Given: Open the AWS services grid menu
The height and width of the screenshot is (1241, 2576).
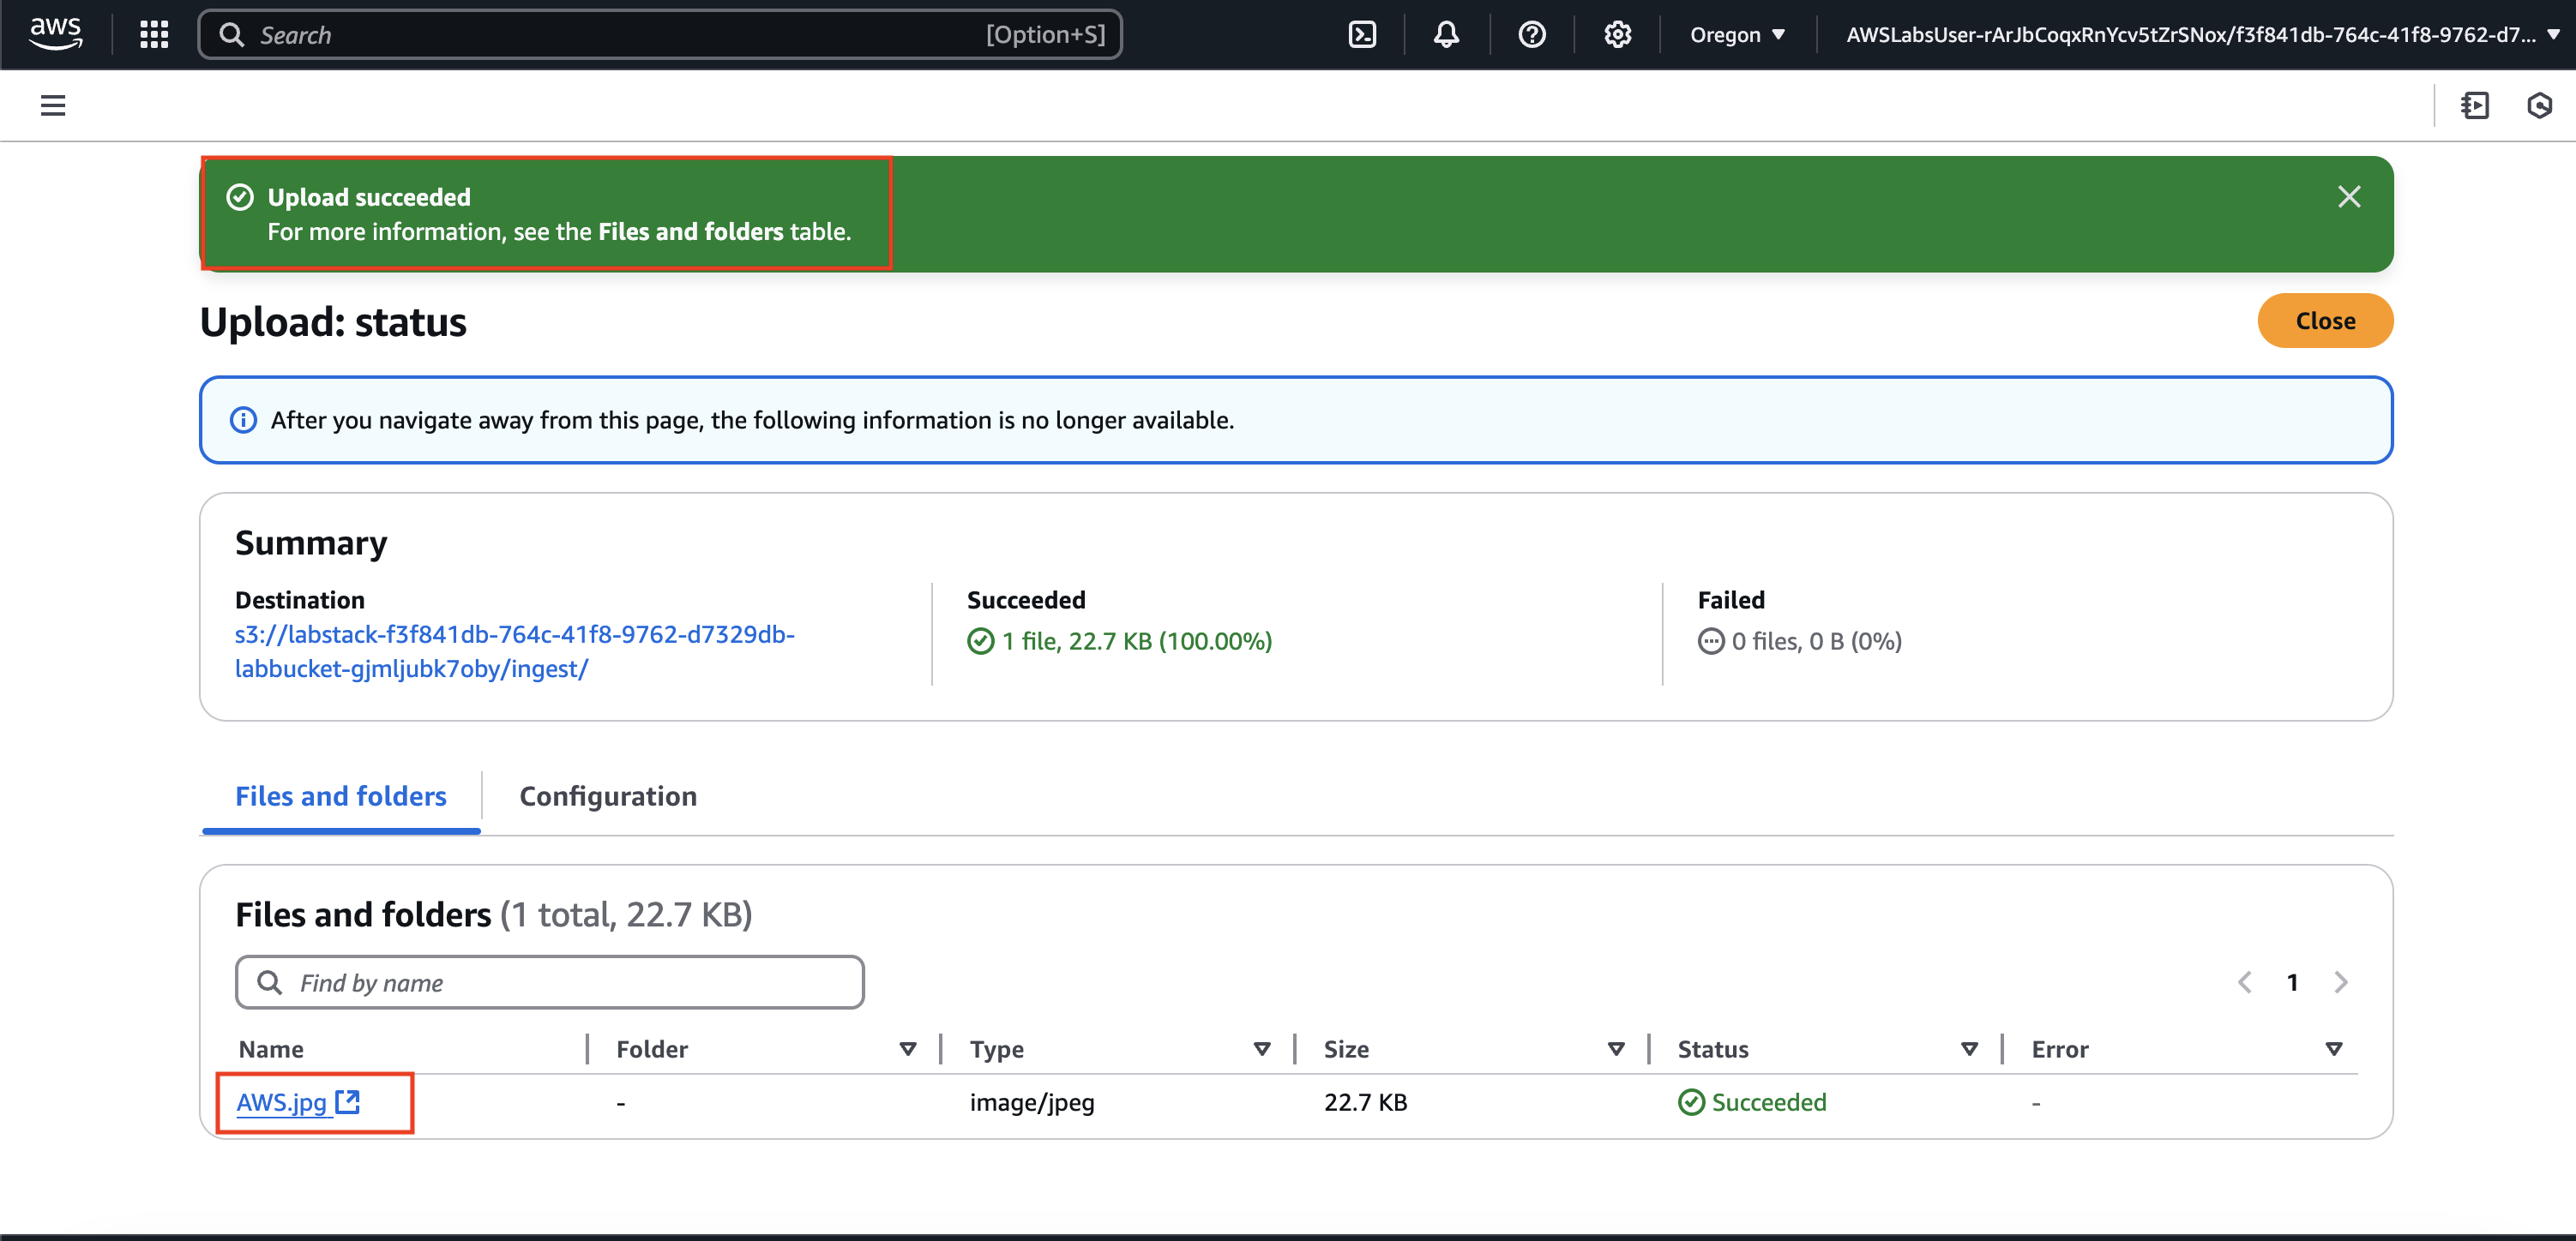Looking at the screenshot, I should click(153, 35).
